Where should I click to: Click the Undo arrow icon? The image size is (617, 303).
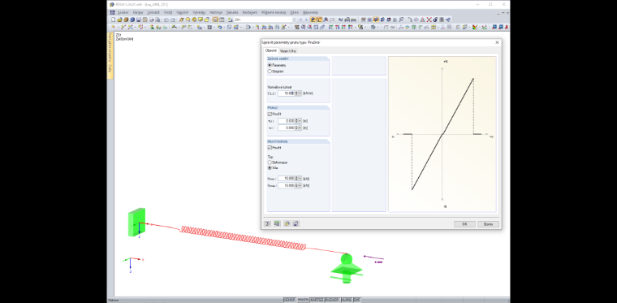pyautogui.click(x=166, y=19)
